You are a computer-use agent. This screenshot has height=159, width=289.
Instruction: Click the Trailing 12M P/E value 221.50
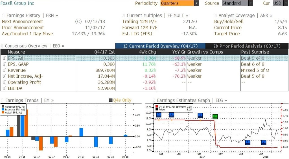click(x=190, y=21)
